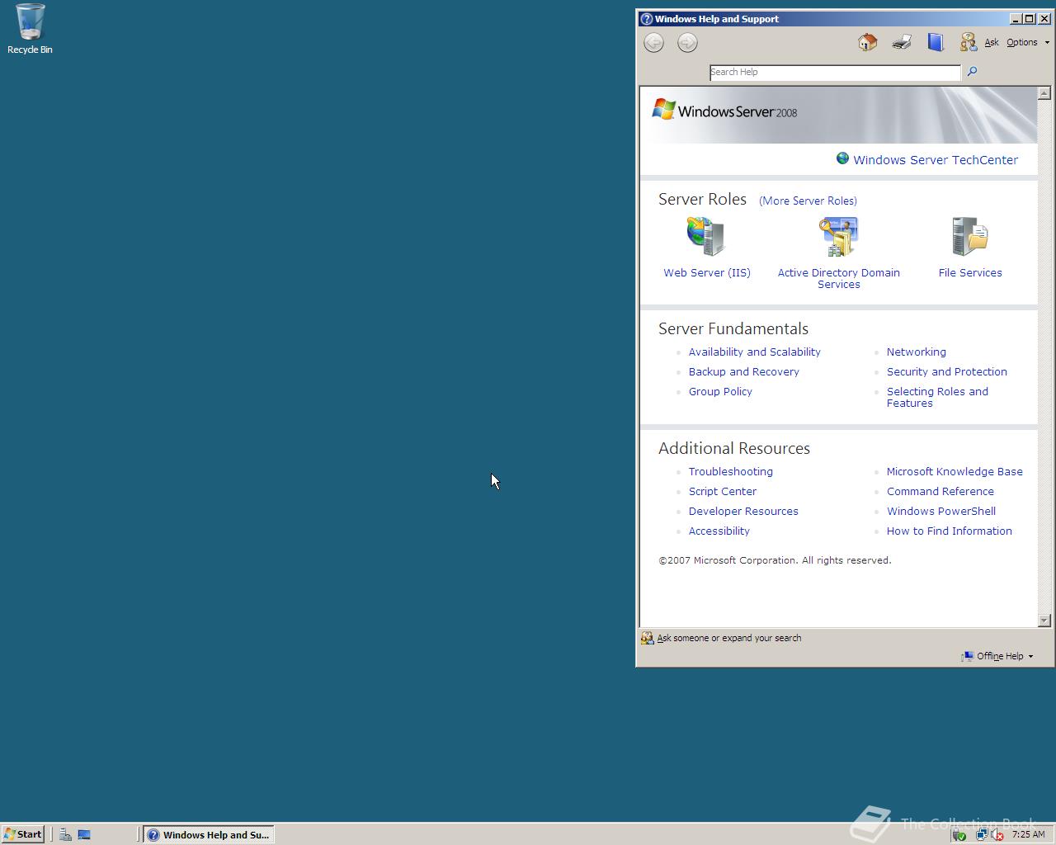This screenshot has width=1056, height=845.
Task: Open Windows Server TechCenter link
Action: pyautogui.click(x=936, y=160)
